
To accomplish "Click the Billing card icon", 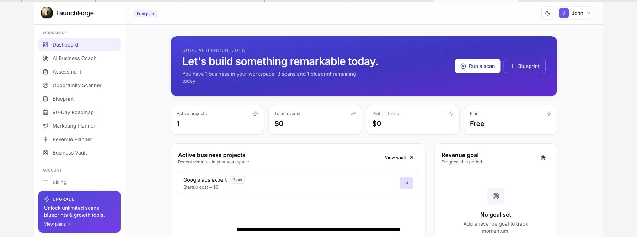I will (45, 182).
